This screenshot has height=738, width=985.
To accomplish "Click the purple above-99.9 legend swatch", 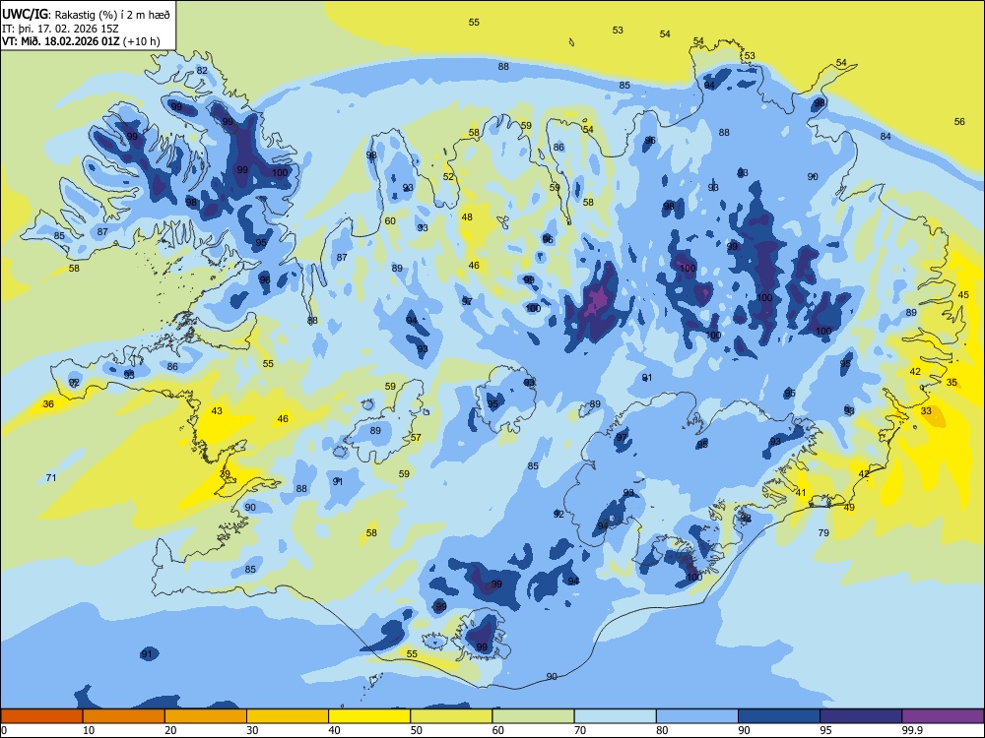I will coord(943,716).
